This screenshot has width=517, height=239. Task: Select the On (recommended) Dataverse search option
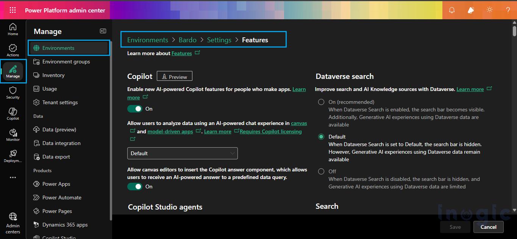321,102
